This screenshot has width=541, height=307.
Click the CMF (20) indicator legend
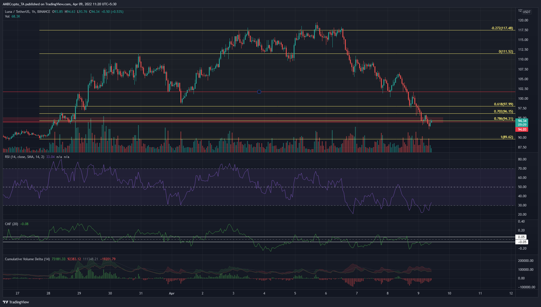point(11,224)
